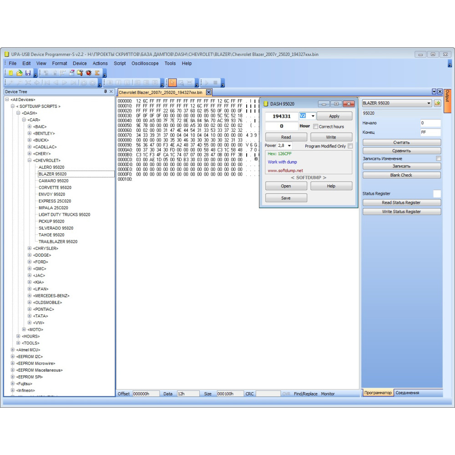Pin the Device Tree panel

pyautogui.click(x=106, y=92)
